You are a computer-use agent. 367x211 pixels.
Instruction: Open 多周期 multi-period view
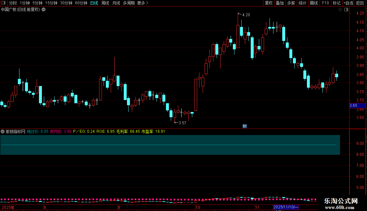(x=129, y=3)
